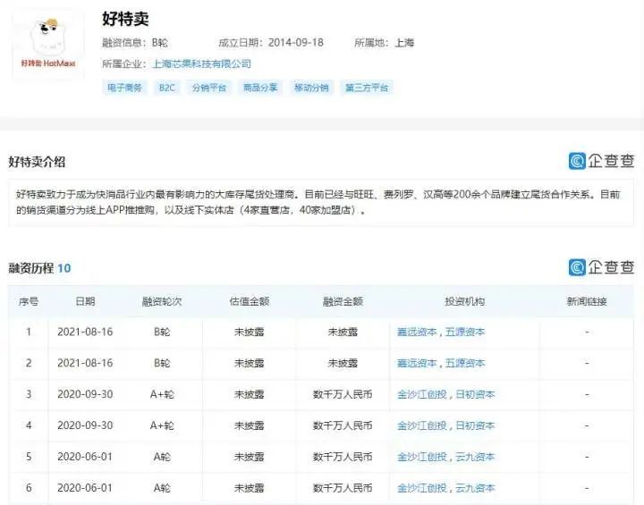This screenshot has height=505, width=644.
Task: Click the 好特卖介绍 section heading
Action: 37,162
